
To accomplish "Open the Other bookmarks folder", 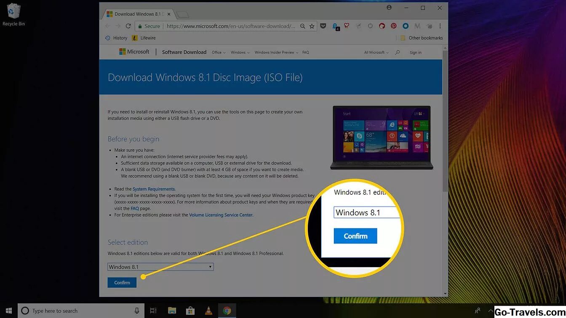I will coord(422,38).
